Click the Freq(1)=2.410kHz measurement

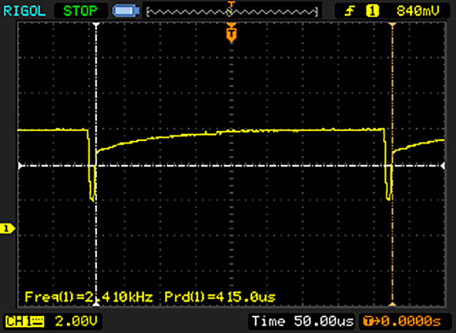click(88, 297)
